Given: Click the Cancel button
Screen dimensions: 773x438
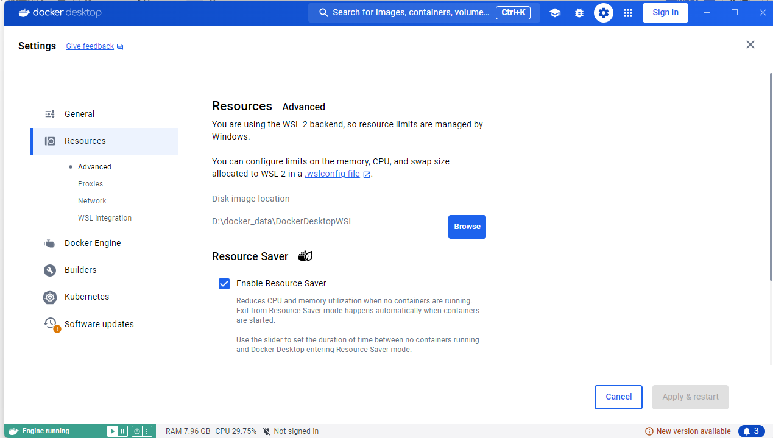Looking at the screenshot, I should pos(618,397).
